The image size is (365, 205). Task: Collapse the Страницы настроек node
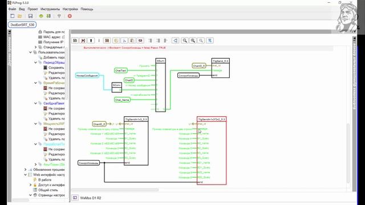click(x=30, y=195)
